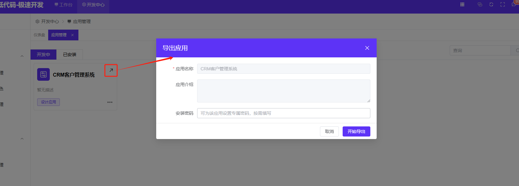The height and width of the screenshot is (186, 519).
Task: Close the 应用管理 tab using its X
Action: click(72, 35)
